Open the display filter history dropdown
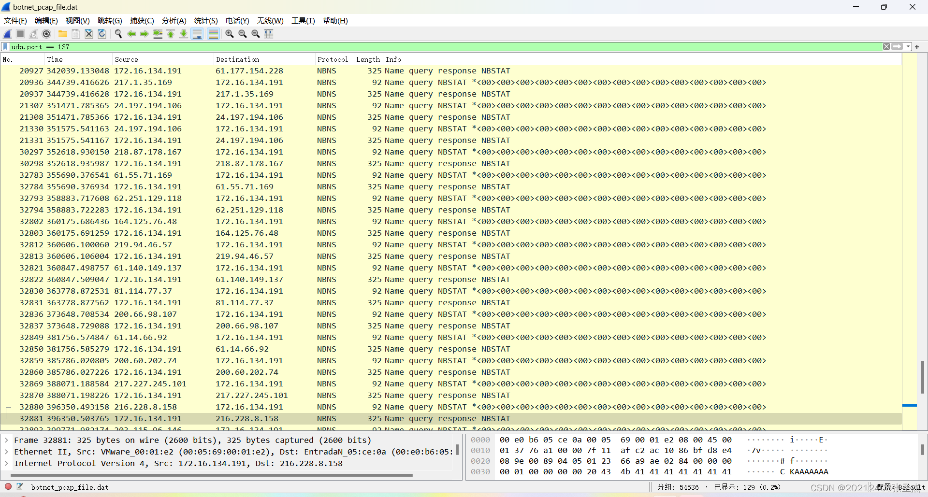 pos(908,47)
